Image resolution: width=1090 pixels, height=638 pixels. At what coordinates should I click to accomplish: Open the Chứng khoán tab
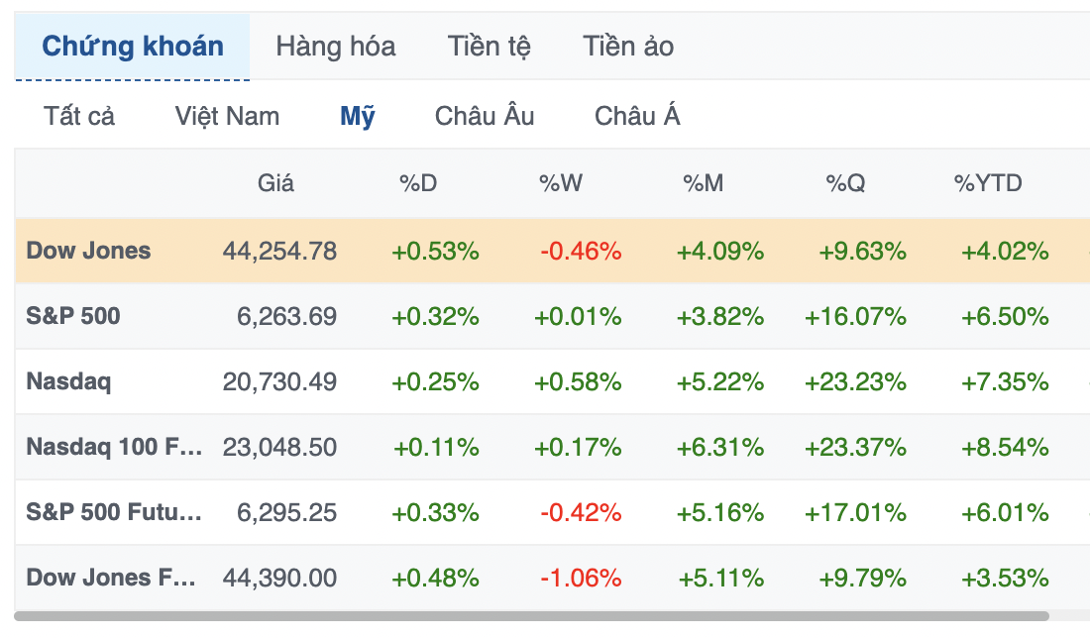(x=132, y=47)
